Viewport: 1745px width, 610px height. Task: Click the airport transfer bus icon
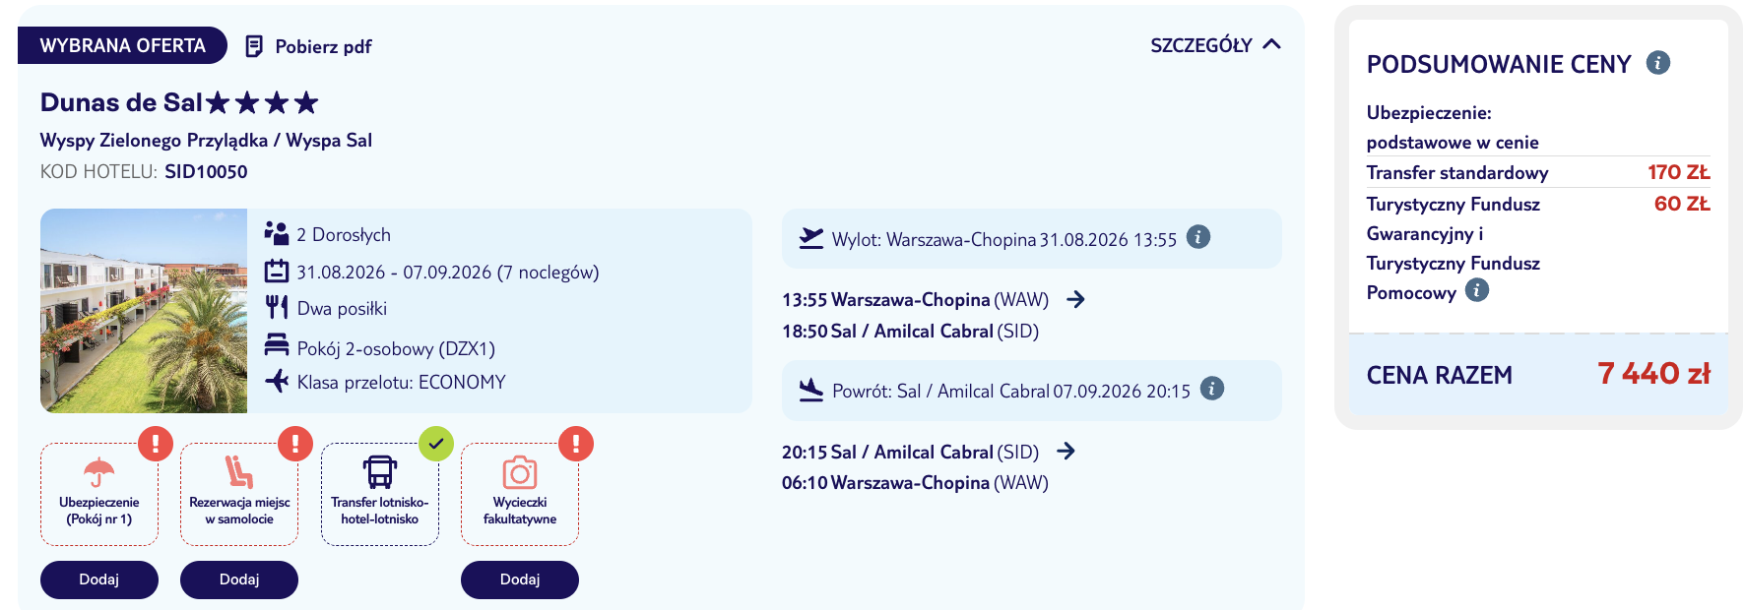coord(380,472)
